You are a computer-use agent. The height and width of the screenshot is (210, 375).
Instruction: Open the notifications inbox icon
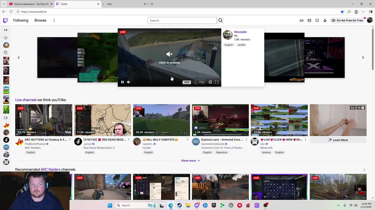click(309, 20)
